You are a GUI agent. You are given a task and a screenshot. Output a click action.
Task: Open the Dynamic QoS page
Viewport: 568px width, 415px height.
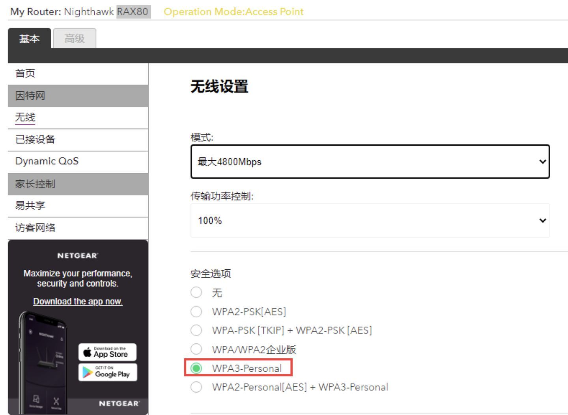47,161
